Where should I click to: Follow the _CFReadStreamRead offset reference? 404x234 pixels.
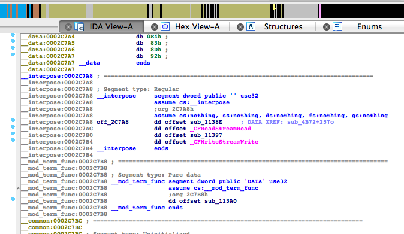click(x=221, y=129)
